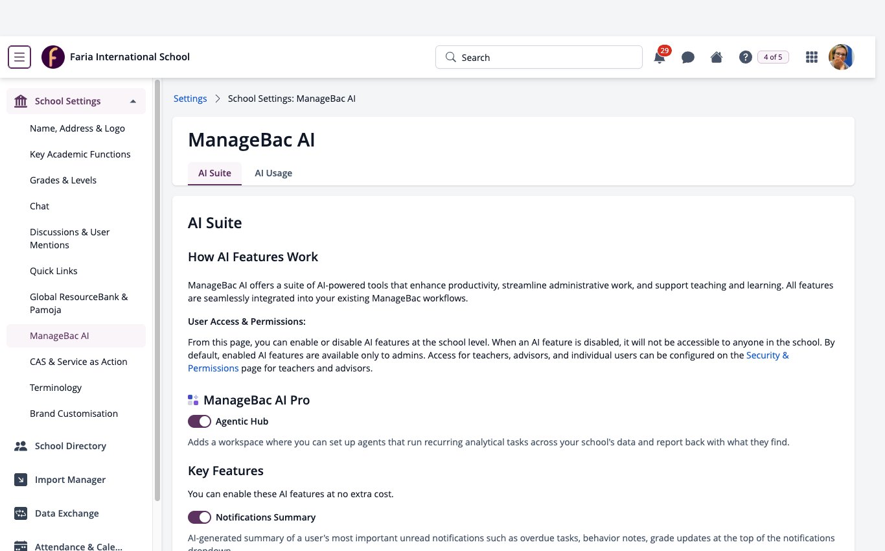The height and width of the screenshot is (551, 885).
Task: Click the Settings breadcrumb link
Action: (190, 99)
